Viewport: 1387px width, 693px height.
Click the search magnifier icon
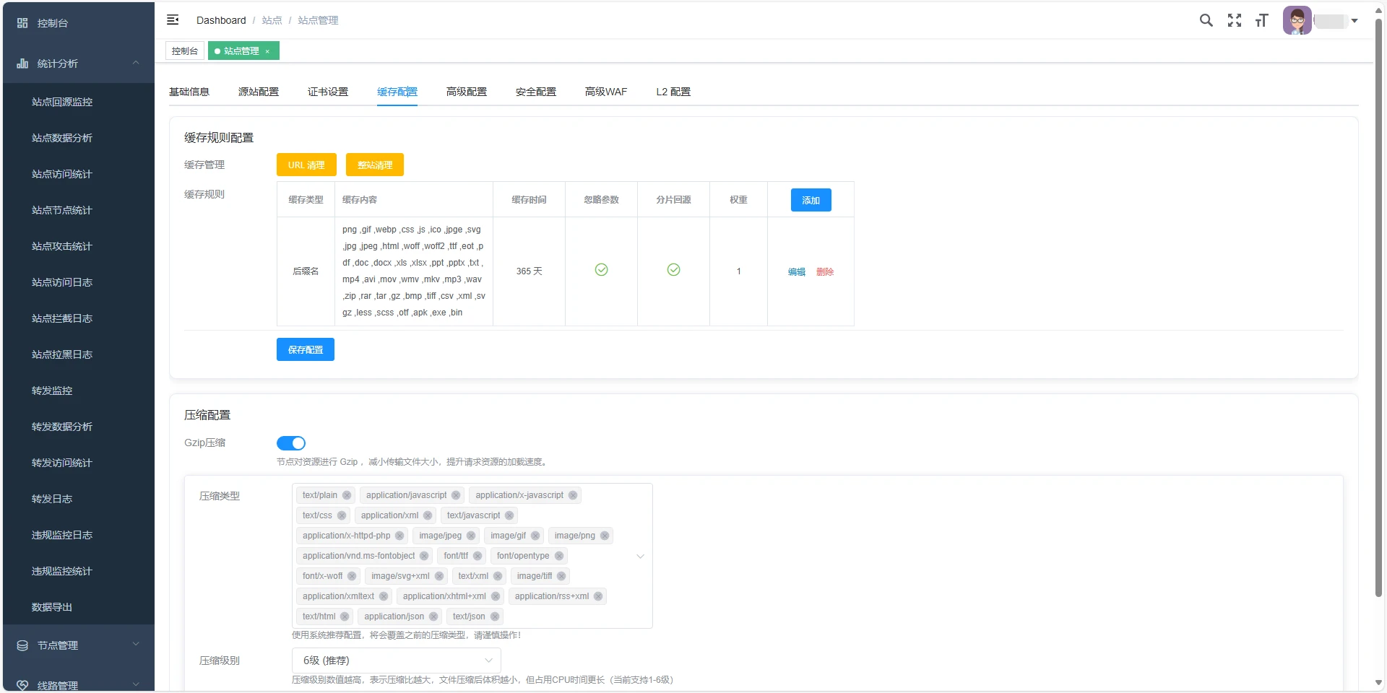pyautogui.click(x=1206, y=20)
